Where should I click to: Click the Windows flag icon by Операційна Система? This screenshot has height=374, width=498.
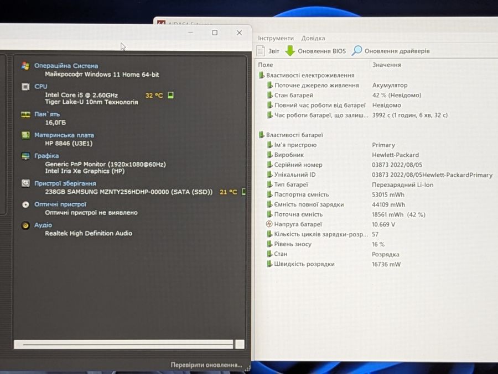(25, 66)
